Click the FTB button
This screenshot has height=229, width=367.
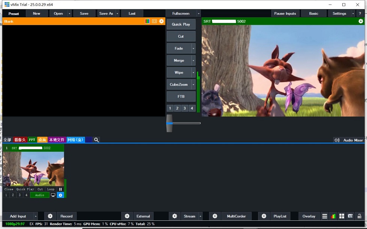(181, 96)
